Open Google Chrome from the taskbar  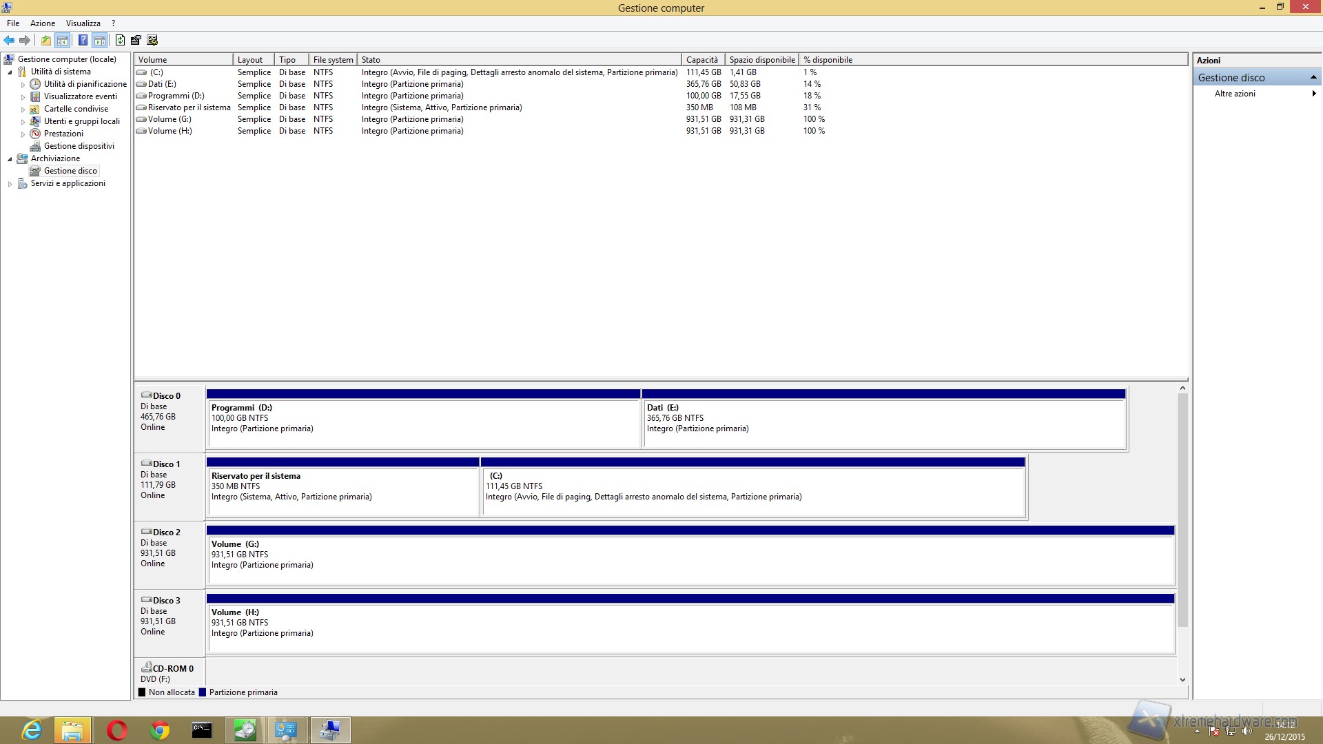160,730
